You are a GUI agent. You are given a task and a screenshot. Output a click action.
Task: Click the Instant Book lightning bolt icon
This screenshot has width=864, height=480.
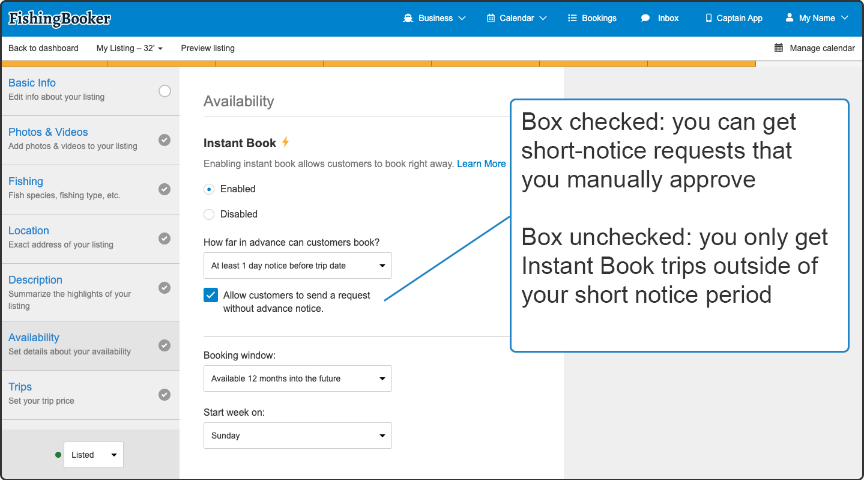click(286, 142)
